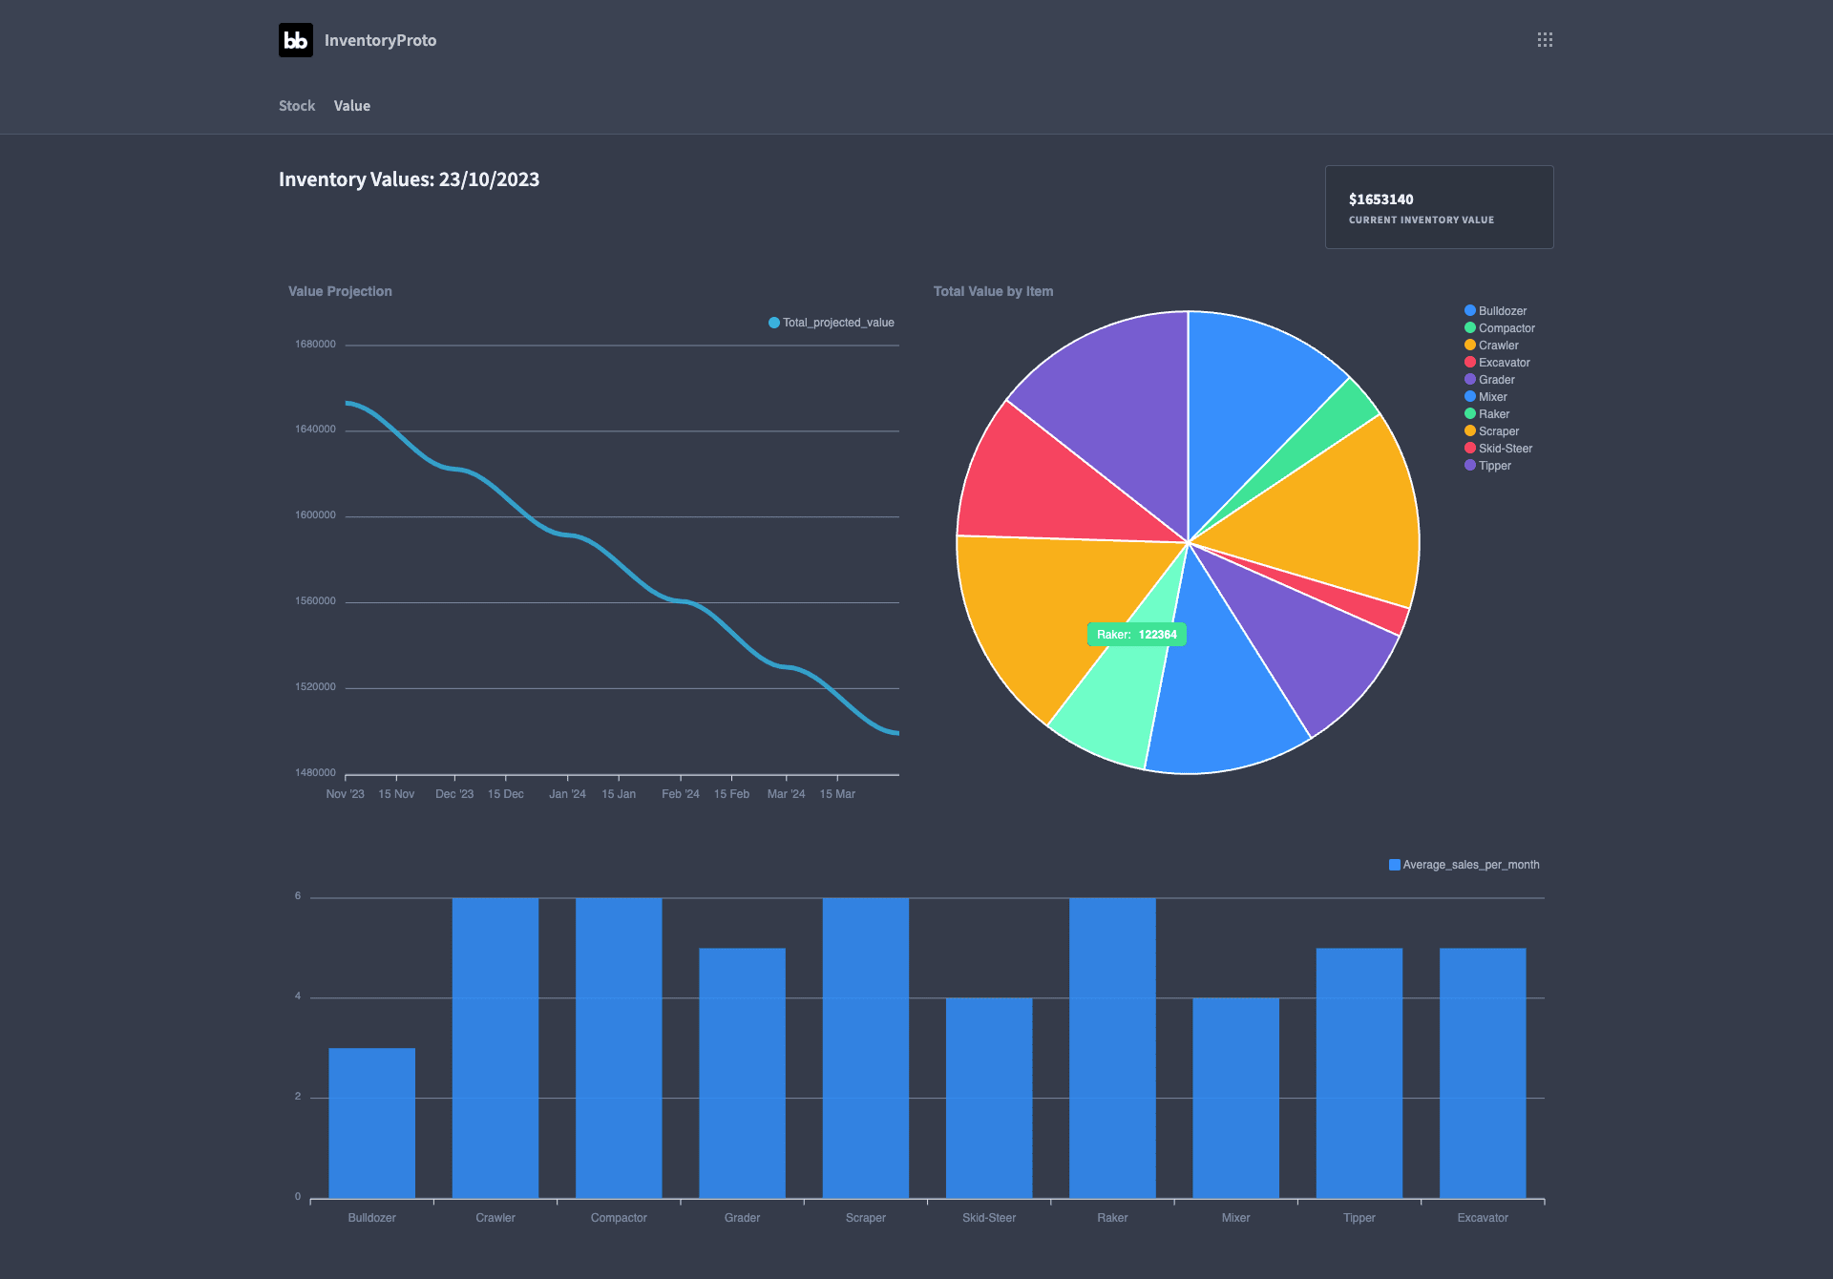
Task: Click the Raker bar in sales chart
Action: (x=1112, y=1048)
